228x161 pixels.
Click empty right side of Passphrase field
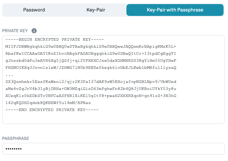148,149
